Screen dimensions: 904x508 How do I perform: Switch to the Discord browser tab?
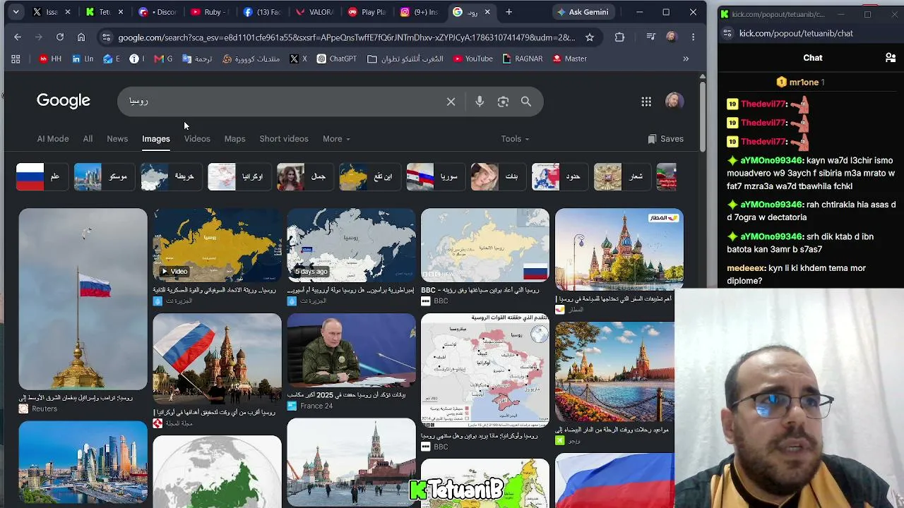pos(157,12)
